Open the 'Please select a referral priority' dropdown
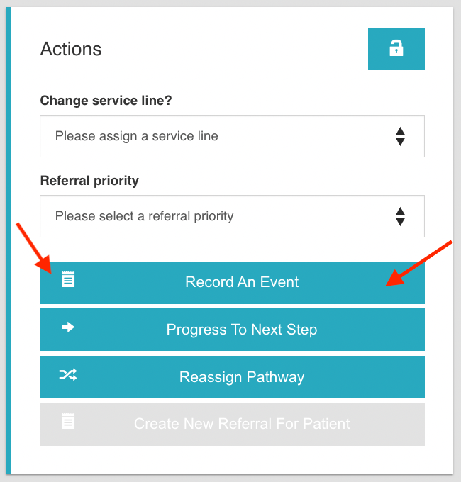This screenshot has height=482, width=461. [x=213, y=216]
